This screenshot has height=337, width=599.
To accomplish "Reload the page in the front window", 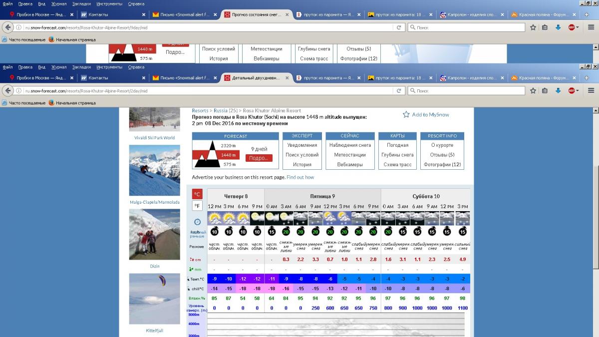I will click(399, 91).
